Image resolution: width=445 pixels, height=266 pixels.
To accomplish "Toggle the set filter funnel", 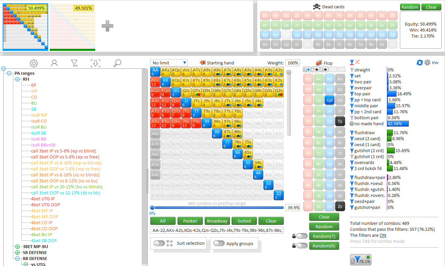I will click(352, 76).
